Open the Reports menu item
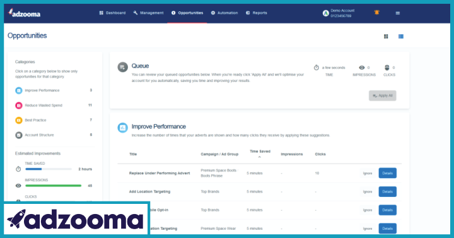This screenshot has height=238, width=454. (256, 13)
